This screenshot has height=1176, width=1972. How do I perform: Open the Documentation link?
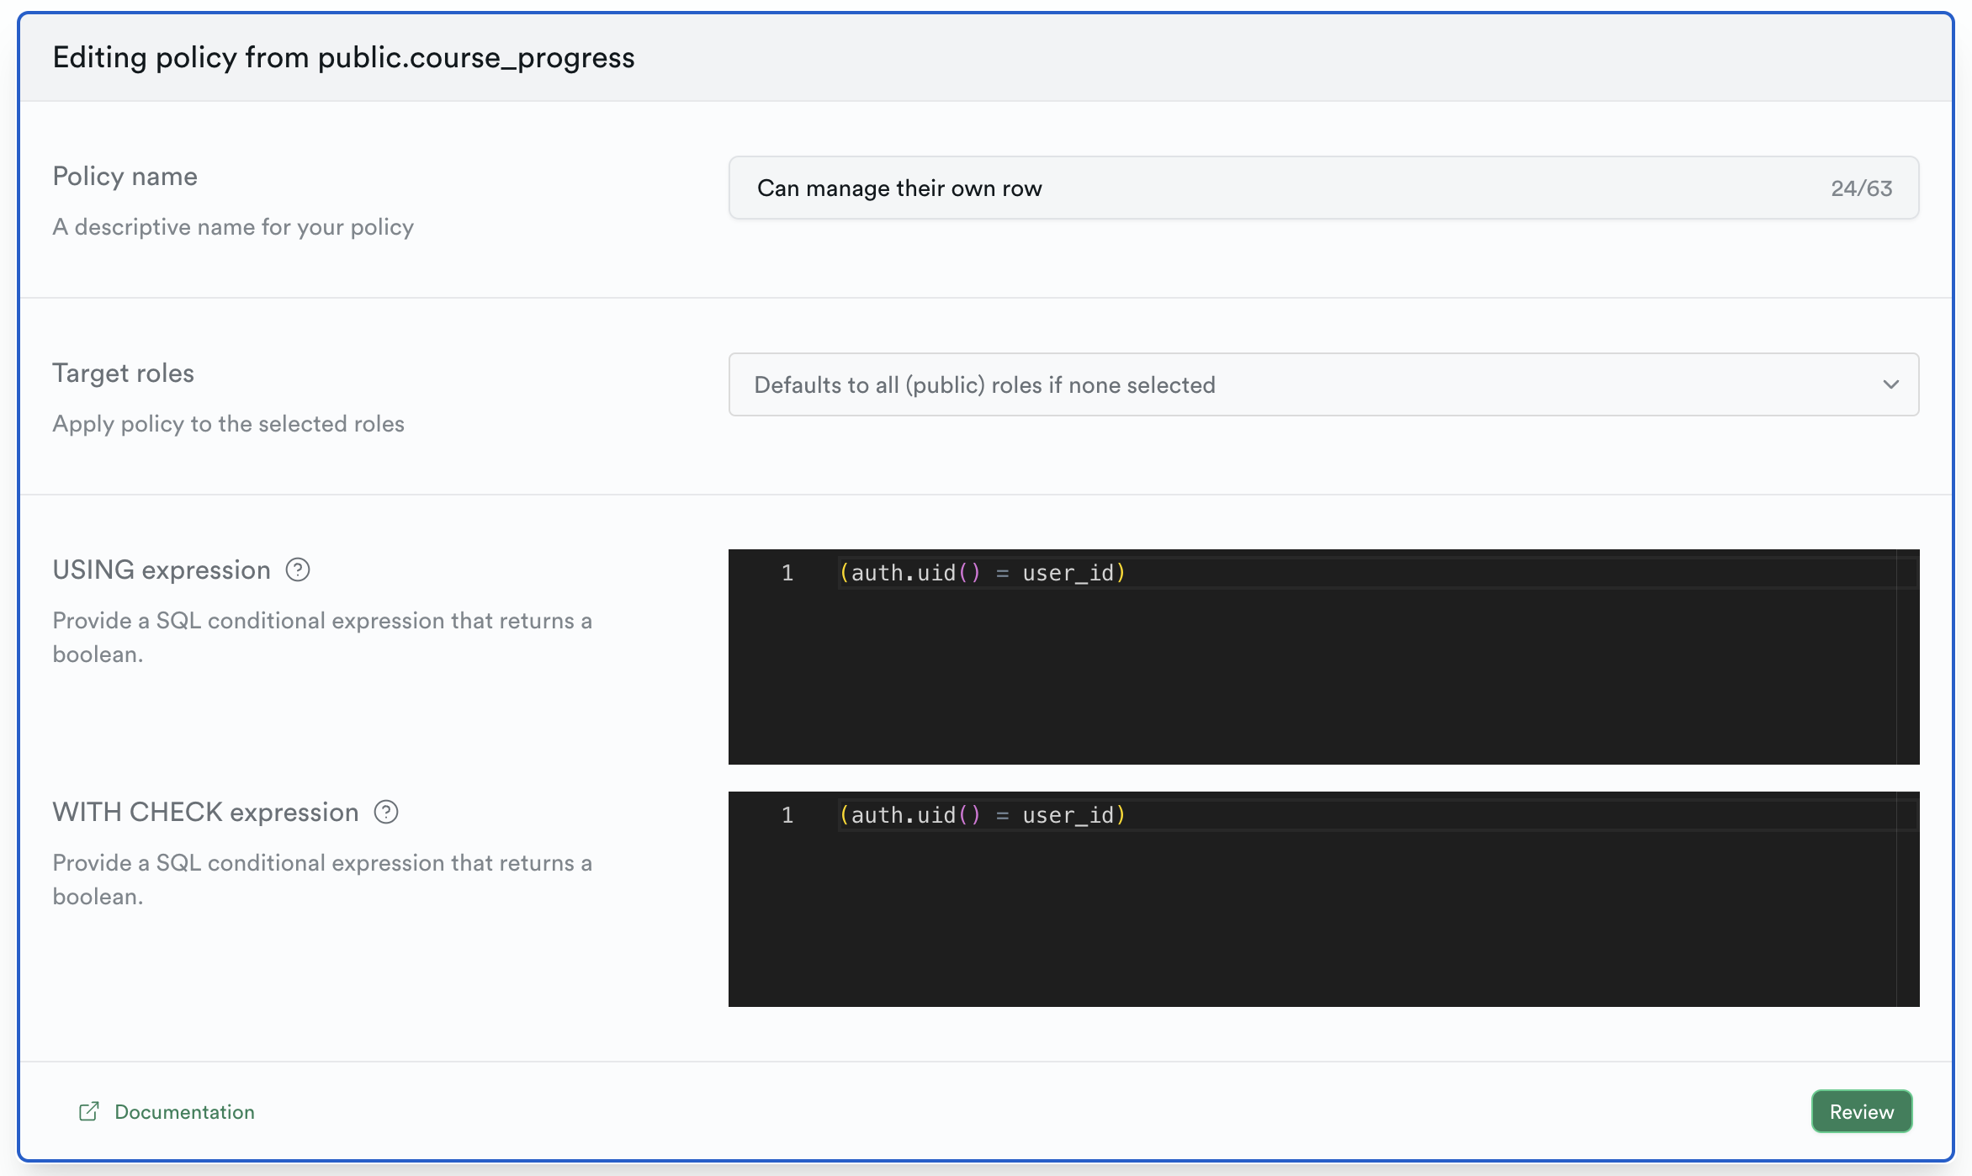tap(184, 1110)
